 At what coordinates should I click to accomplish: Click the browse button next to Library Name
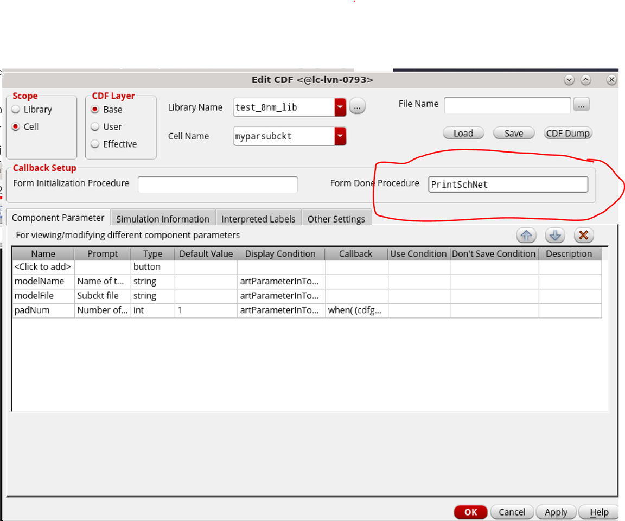(356, 107)
